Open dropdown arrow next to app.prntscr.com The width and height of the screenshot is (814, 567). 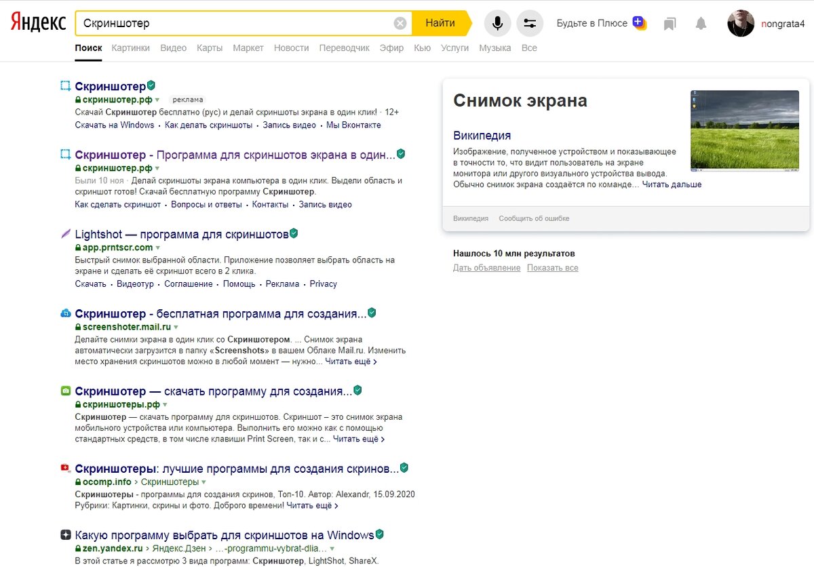pyautogui.click(x=157, y=248)
